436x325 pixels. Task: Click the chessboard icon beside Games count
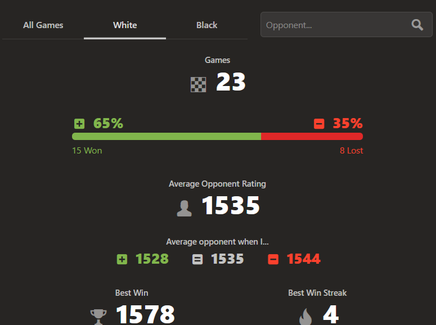tap(198, 84)
